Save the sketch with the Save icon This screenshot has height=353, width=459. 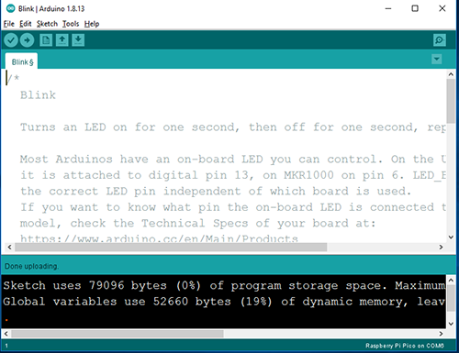(78, 40)
